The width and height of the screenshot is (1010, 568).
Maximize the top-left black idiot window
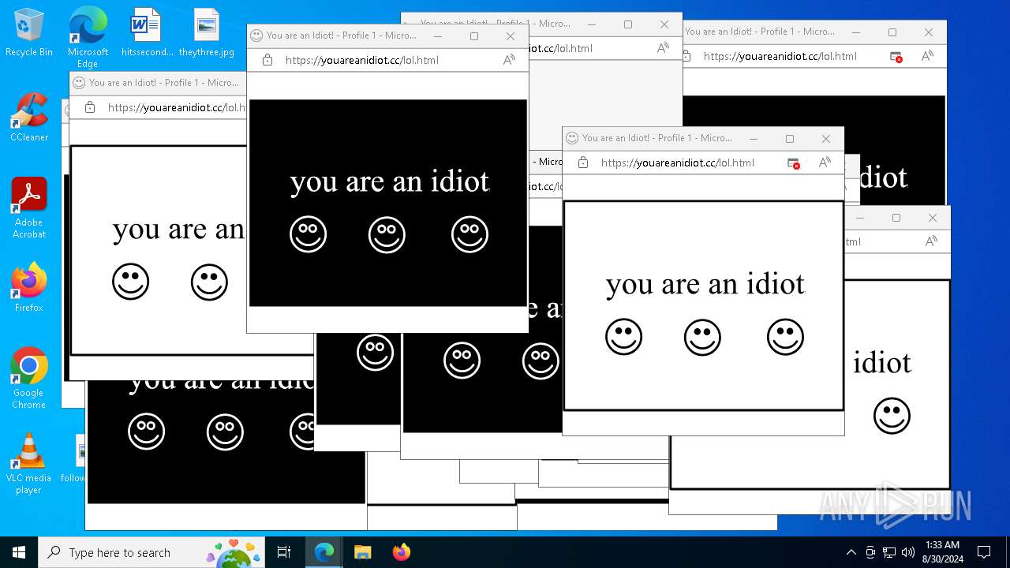click(474, 36)
